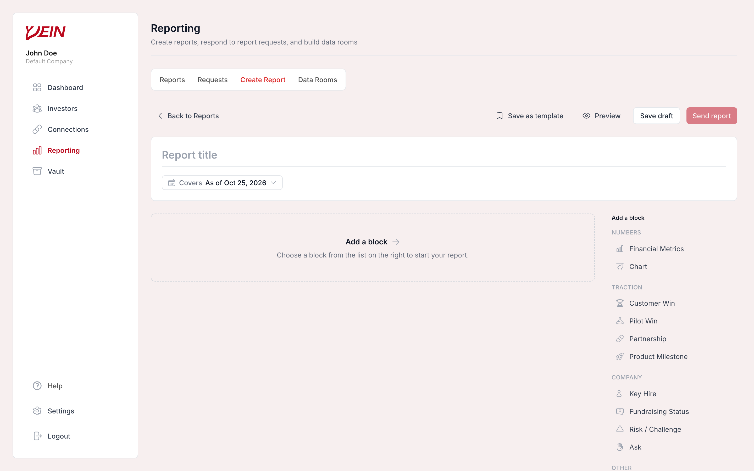
Task: Open Dashboard from the sidebar grid icon
Action: (x=37, y=88)
